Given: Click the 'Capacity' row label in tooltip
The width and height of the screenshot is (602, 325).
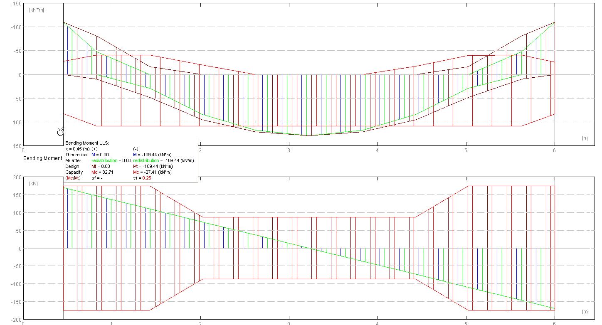Looking at the screenshot, I should [x=74, y=172].
